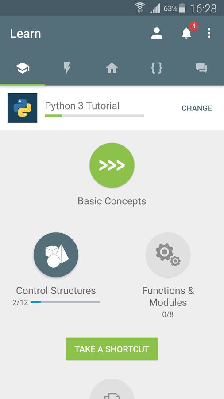Switch to the lightning bolt Play tab
Image resolution: width=224 pixels, height=399 pixels.
(67, 68)
